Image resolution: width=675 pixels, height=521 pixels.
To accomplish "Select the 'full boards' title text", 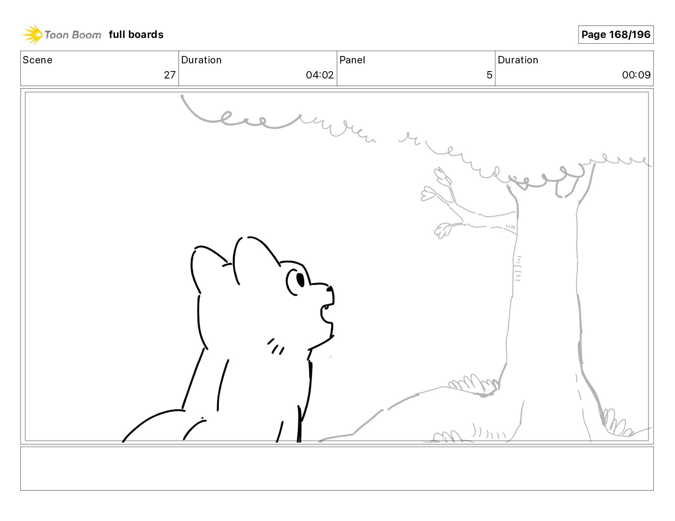I will click(x=136, y=35).
